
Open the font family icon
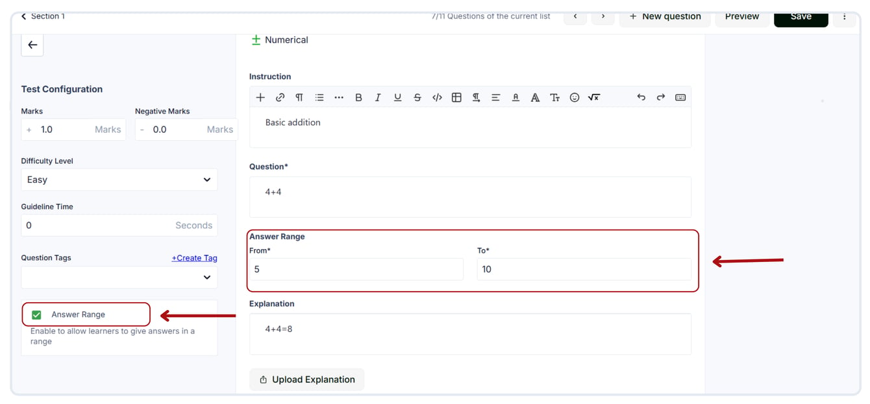click(x=535, y=97)
